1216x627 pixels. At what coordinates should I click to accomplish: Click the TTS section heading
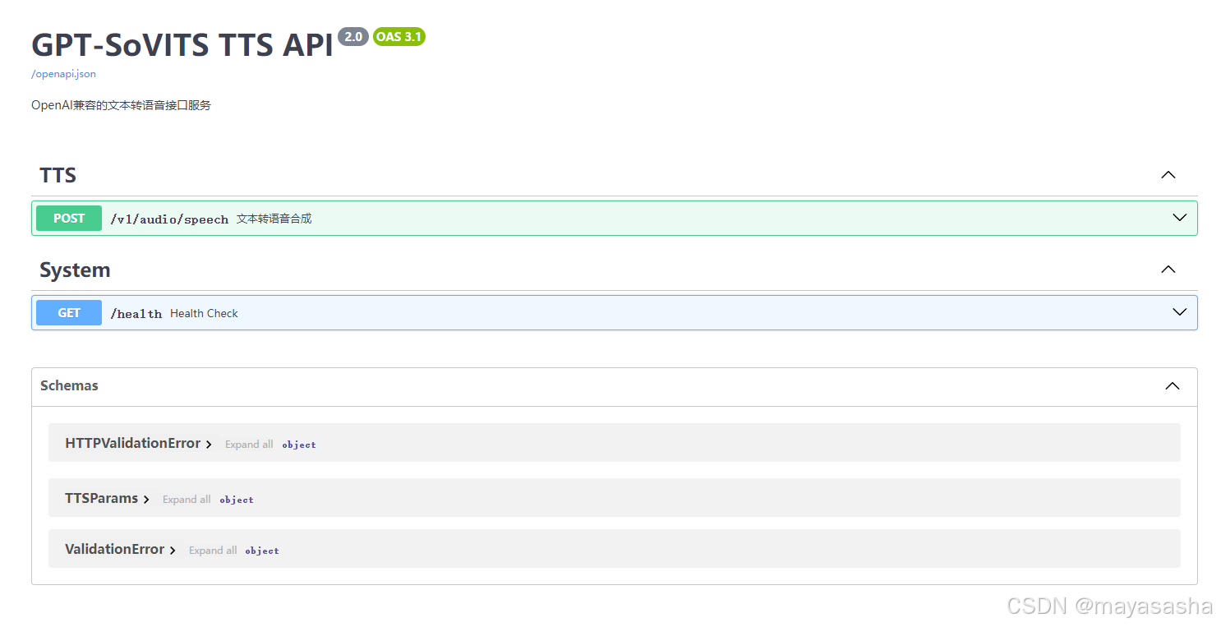pyautogui.click(x=58, y=175)
